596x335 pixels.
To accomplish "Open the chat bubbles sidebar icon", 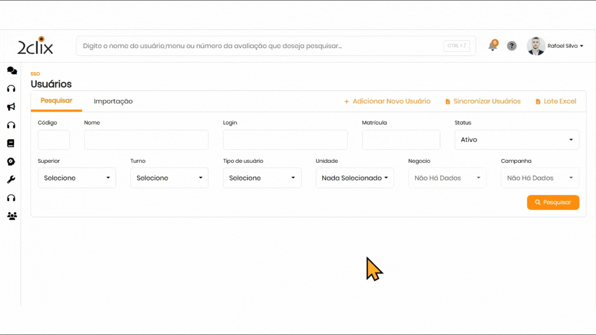I will [11, 71].
